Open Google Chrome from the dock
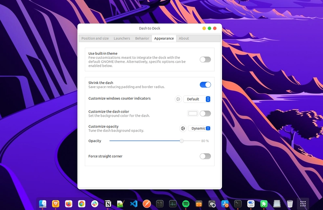This screenshot has height=210, width=323. pos(82,204)
